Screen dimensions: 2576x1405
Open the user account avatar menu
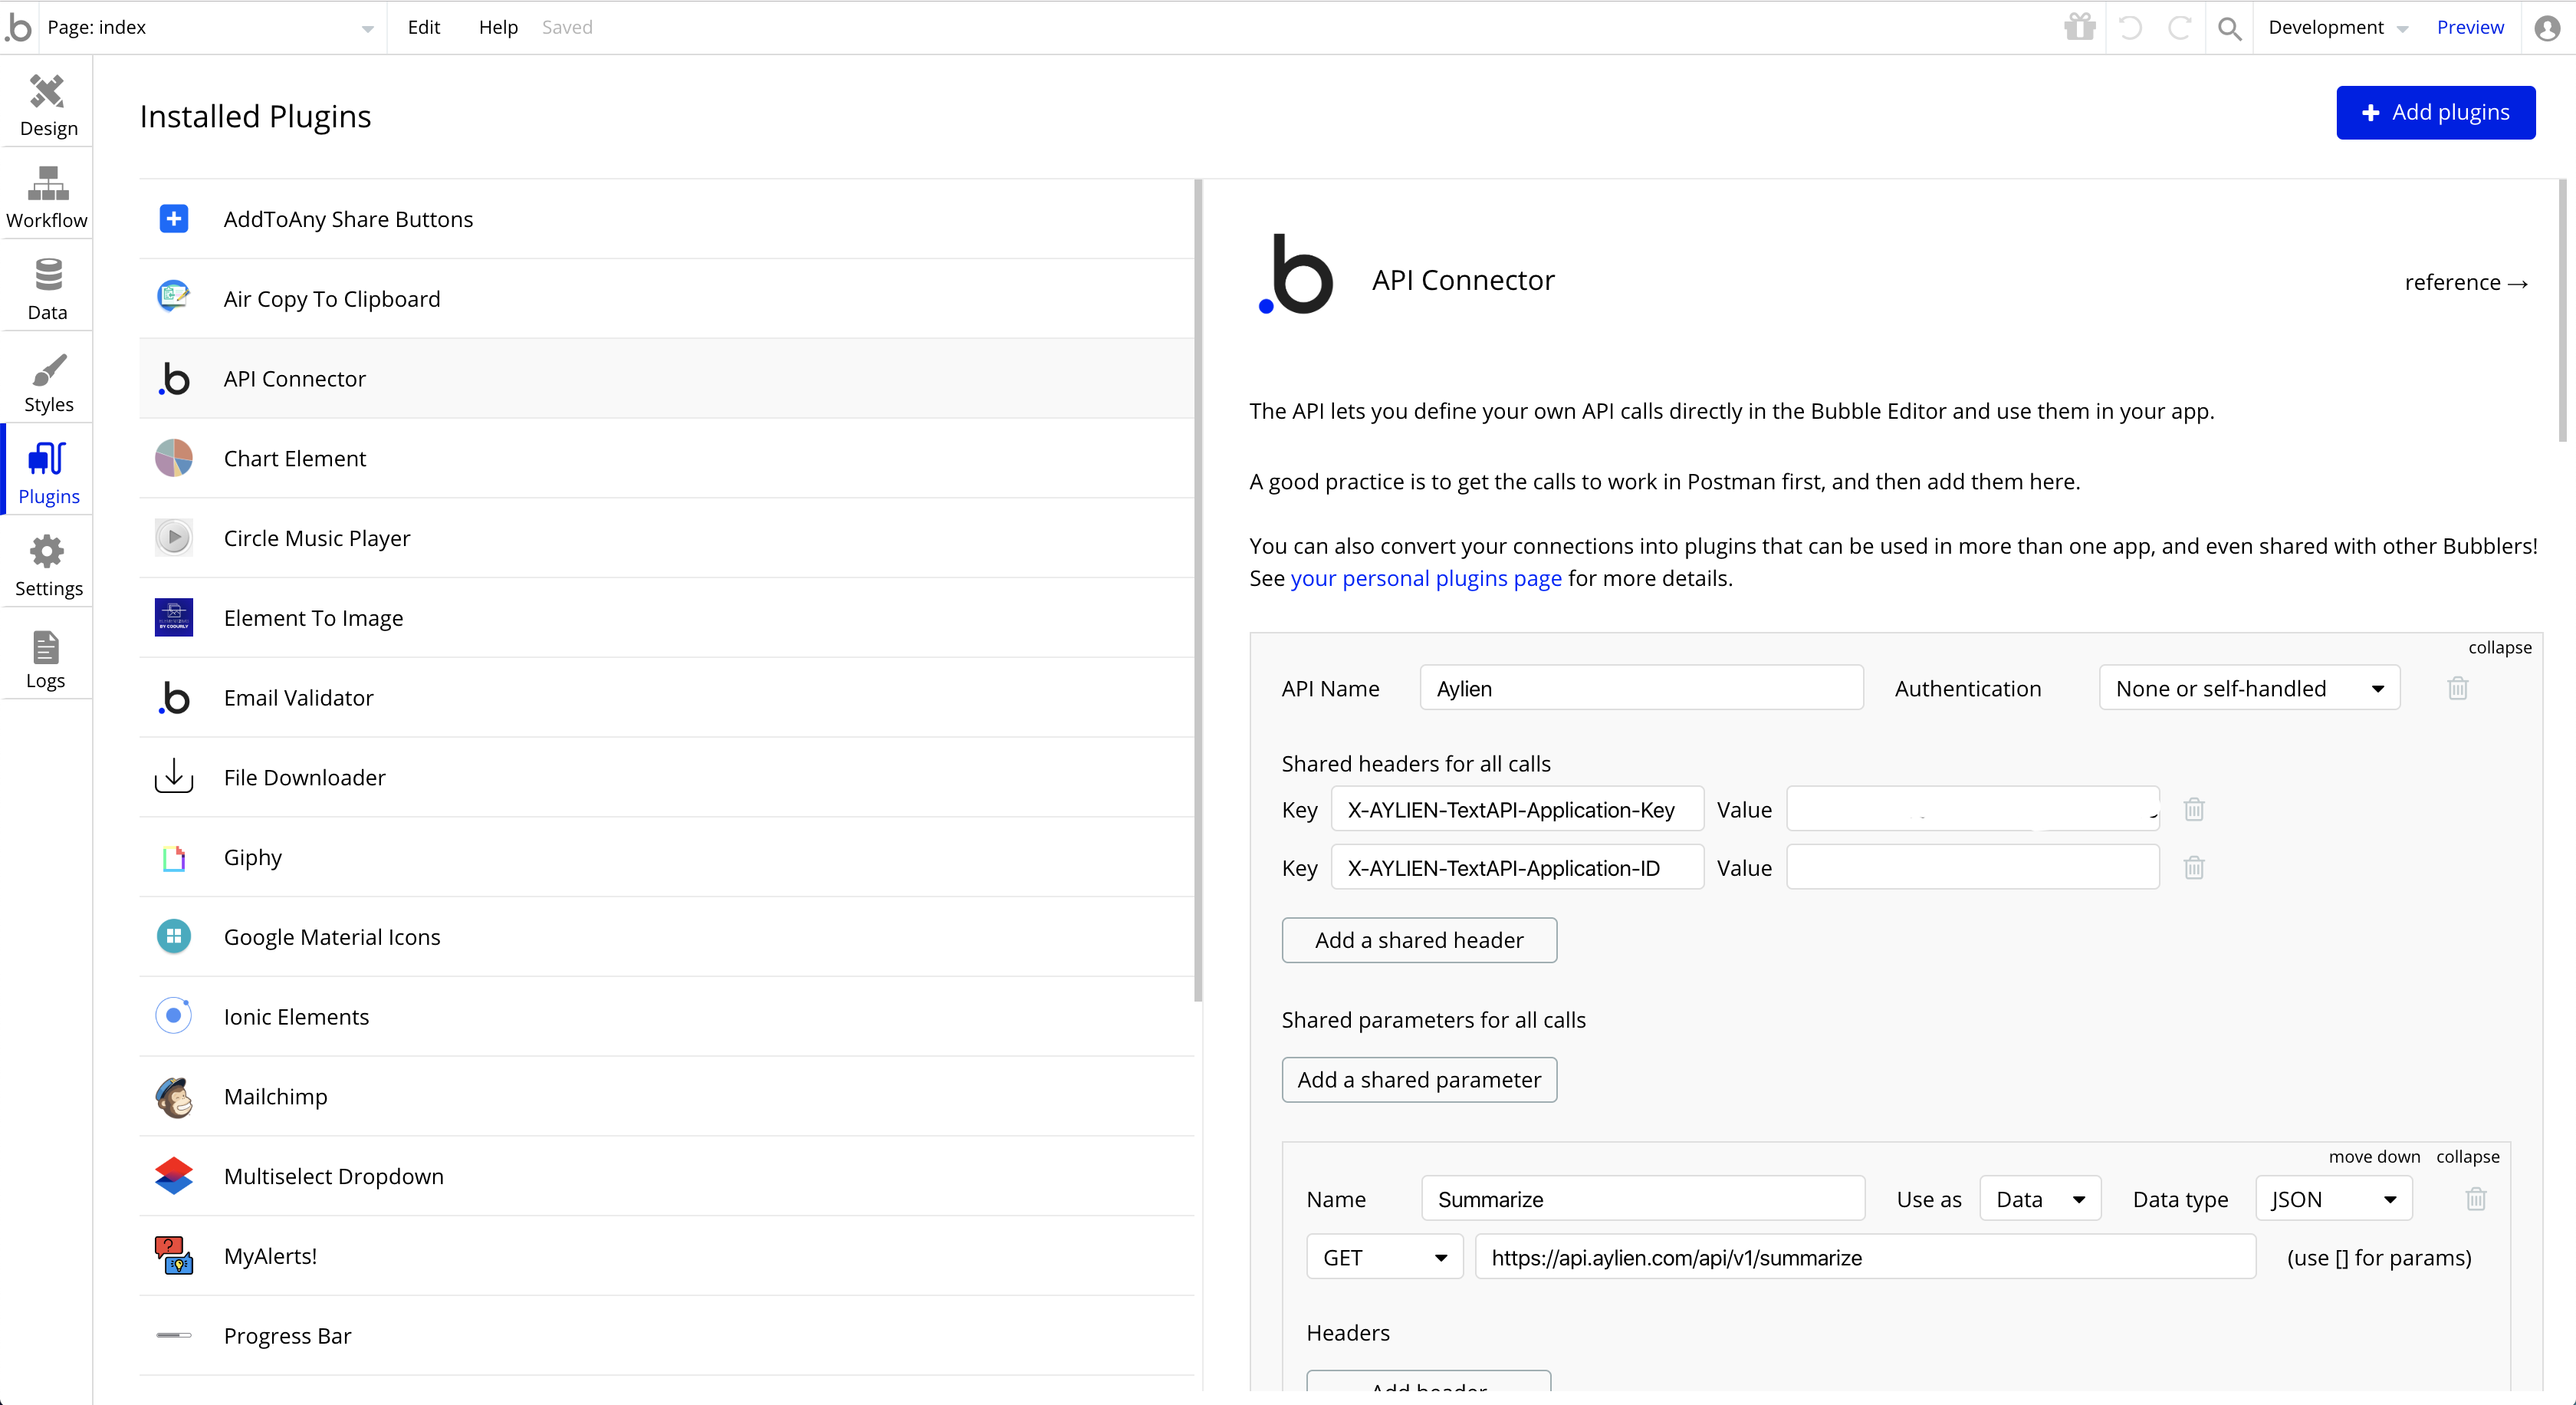(x=2547, y=28)
